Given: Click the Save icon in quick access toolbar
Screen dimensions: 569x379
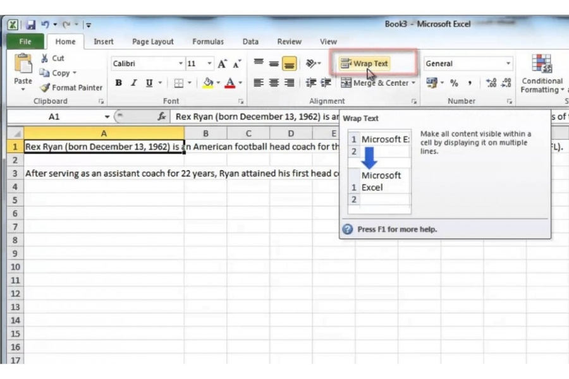Looking at the screenshot, I should pyautogui.click(x=30, y=25).
